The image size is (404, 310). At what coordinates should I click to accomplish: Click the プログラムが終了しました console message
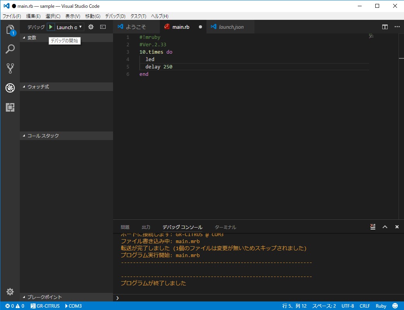(153, 283)
